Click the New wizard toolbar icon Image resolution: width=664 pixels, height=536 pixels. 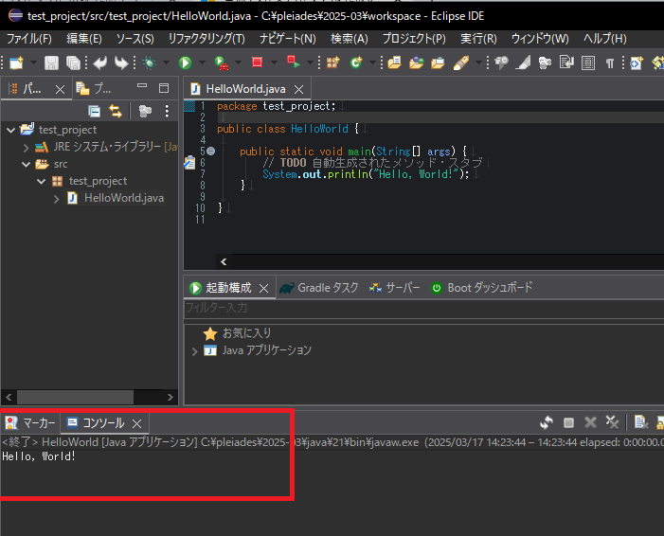16,63
